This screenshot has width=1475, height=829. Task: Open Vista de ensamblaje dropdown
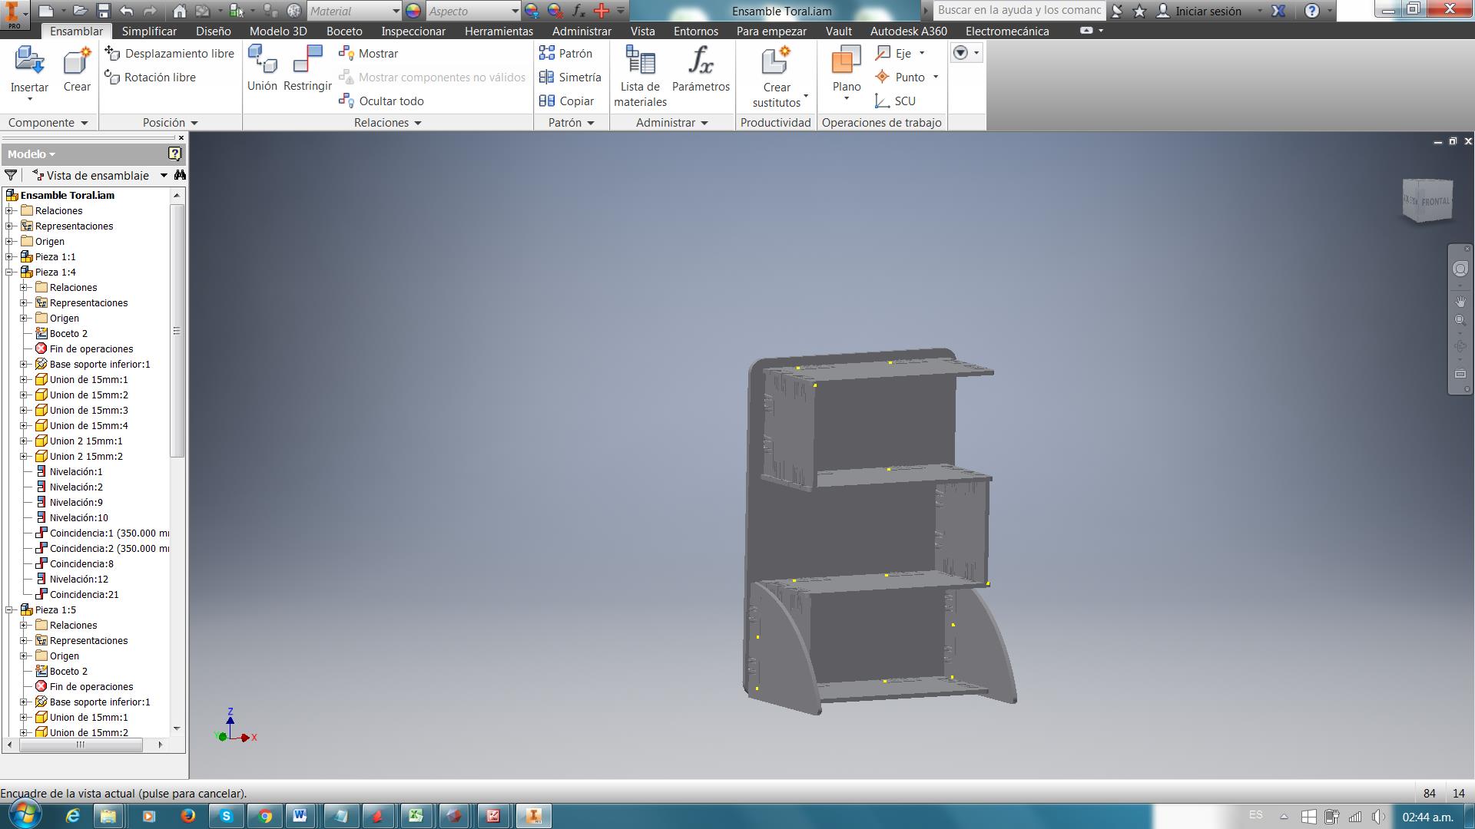164,176
